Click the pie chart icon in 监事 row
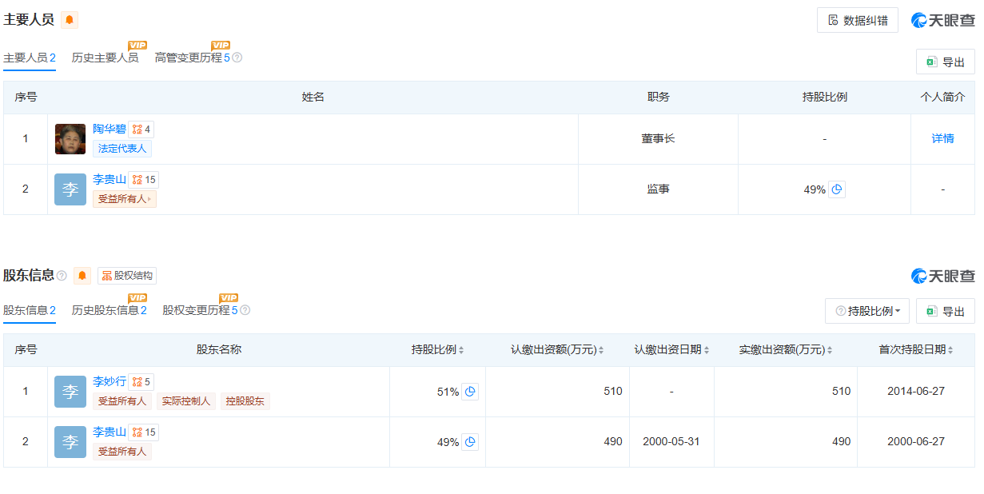The height and width of the screenshot is (494, 984). (x=836, y=189)
